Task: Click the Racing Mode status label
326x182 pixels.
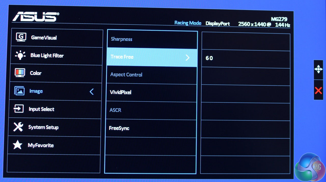Action: coord(188,23)
